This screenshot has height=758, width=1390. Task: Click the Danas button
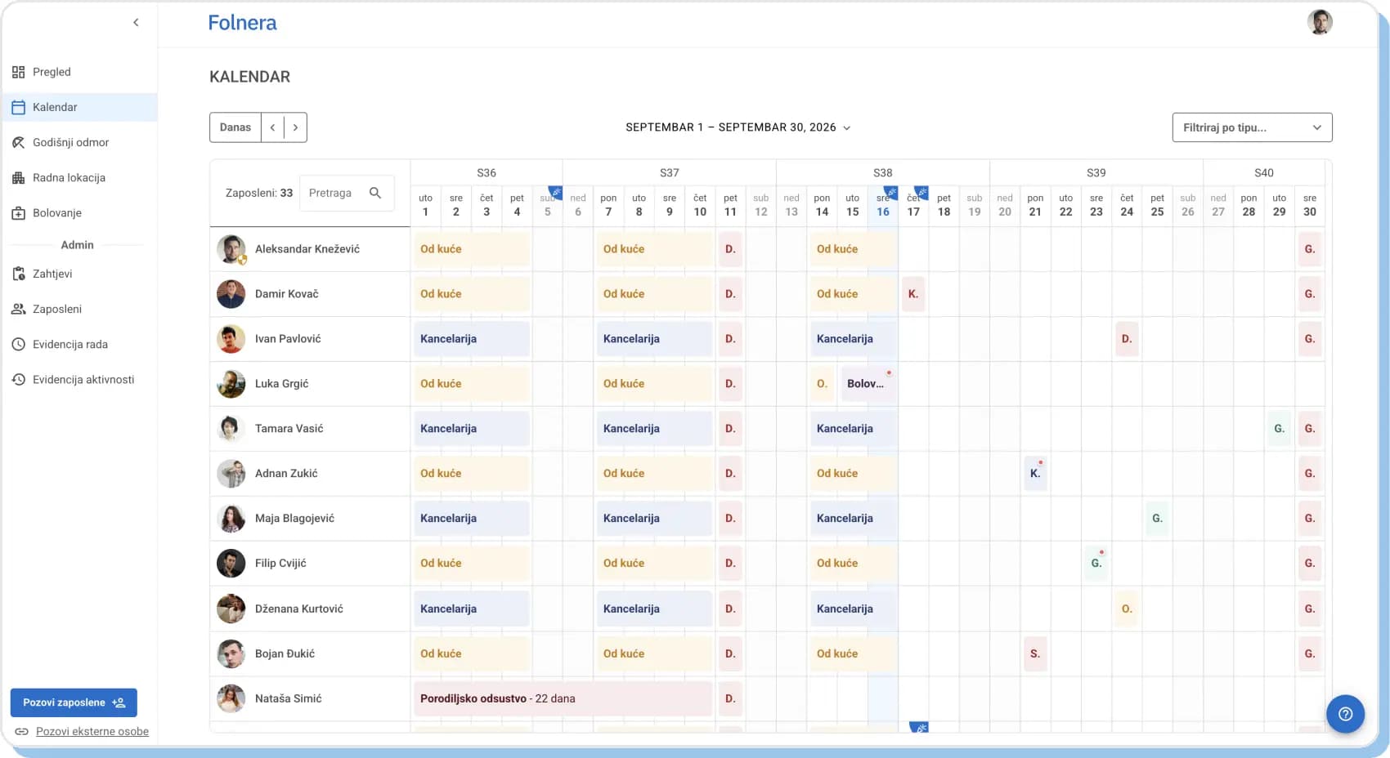pos(235,127)
